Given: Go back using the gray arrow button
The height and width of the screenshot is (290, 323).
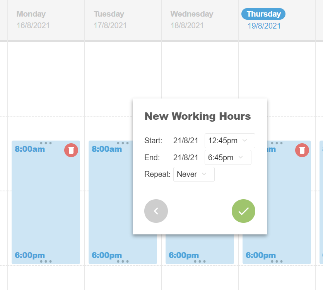Looking at the screenshot, I should point(156,211).
